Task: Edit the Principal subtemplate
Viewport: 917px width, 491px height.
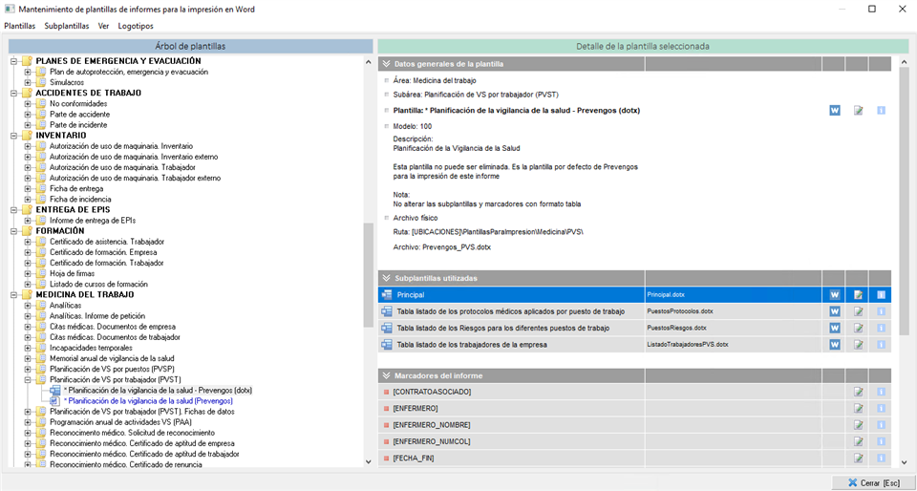Action: [x=858, y=295]
